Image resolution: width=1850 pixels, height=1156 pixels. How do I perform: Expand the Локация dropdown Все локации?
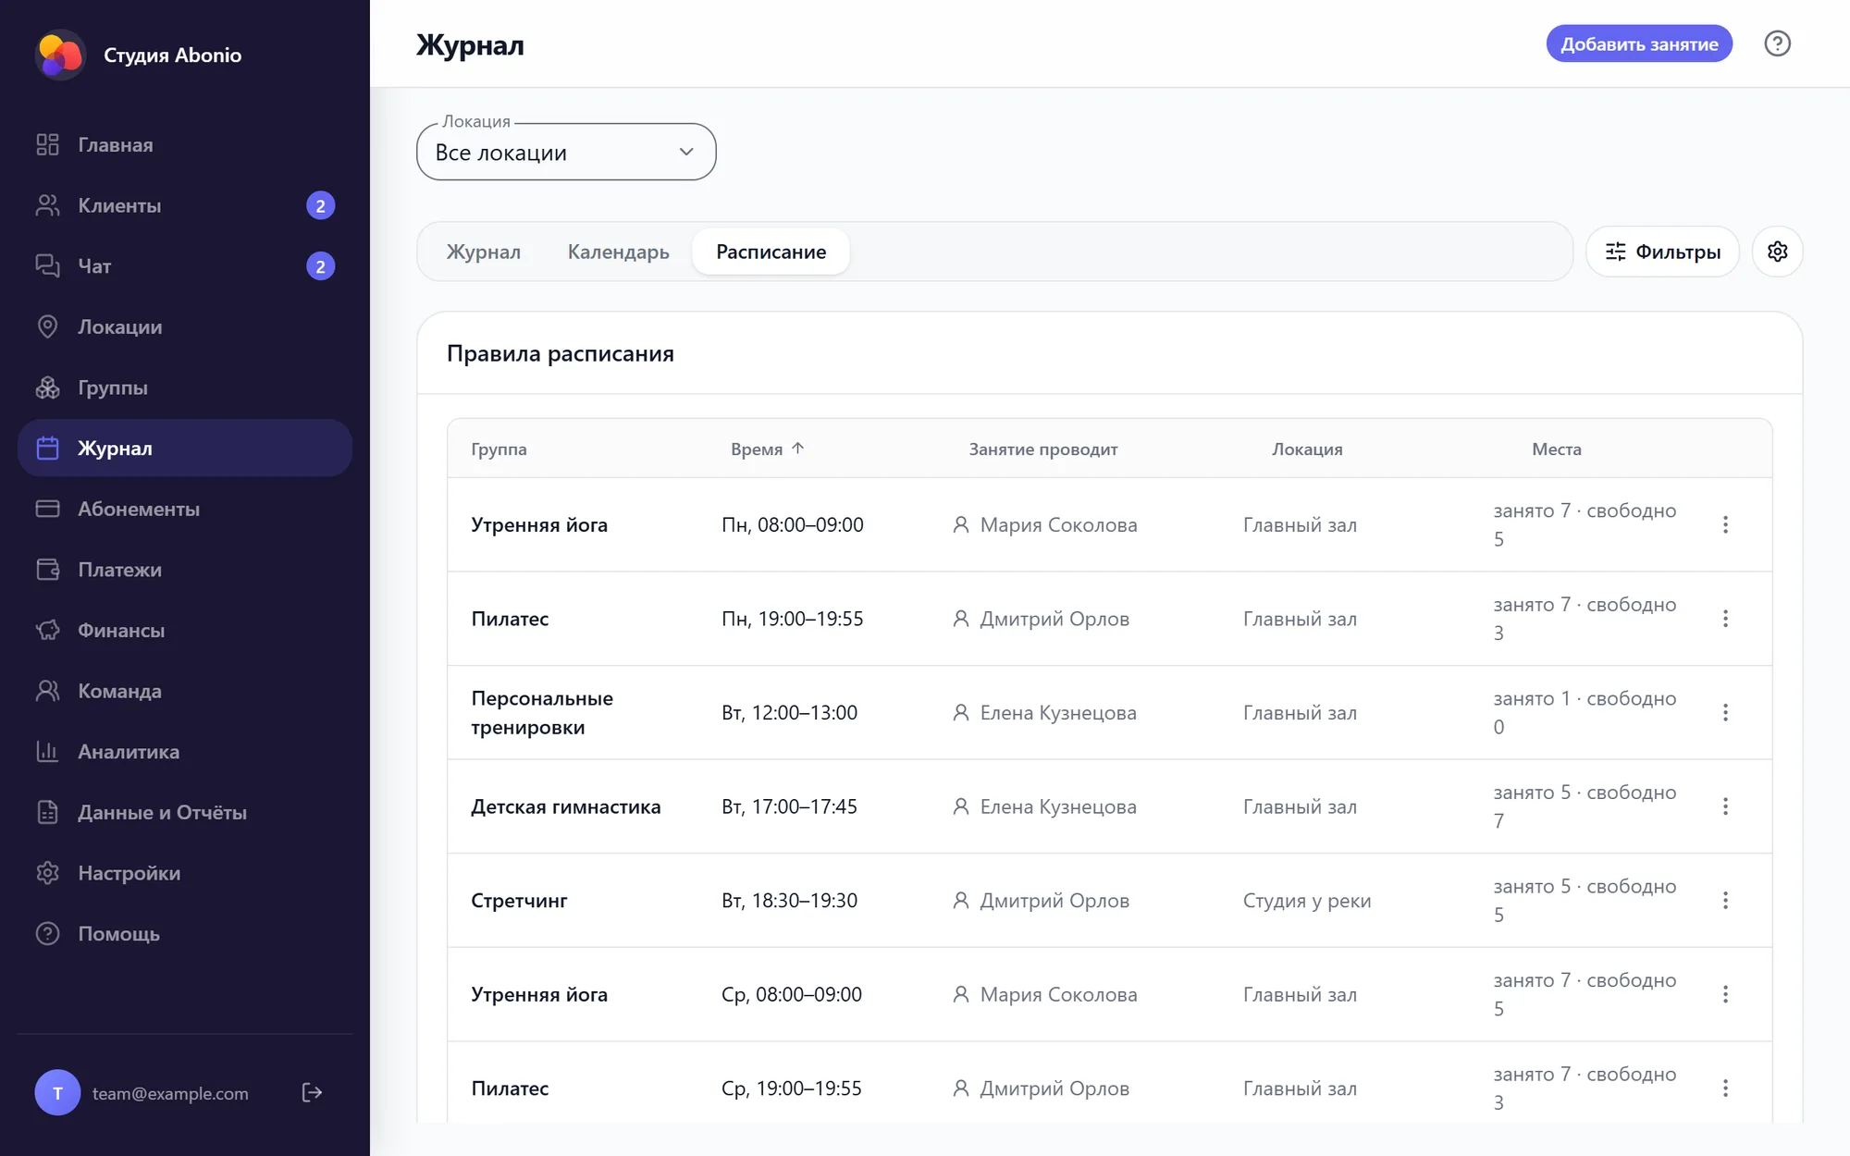coord(566,152)
